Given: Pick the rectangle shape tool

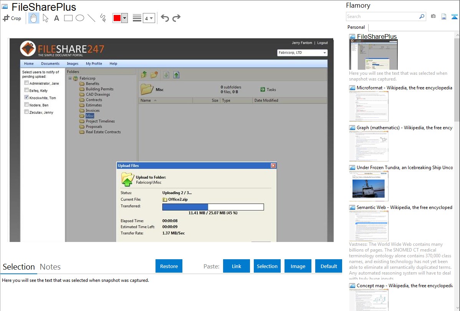Looking at the screenshot, I should [68, 18].
